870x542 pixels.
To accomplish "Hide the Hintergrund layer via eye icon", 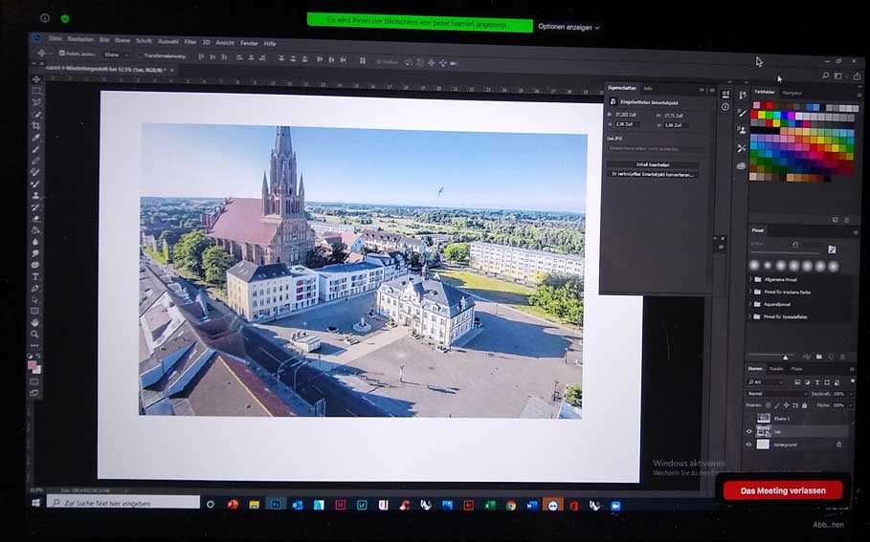I will (x=749, y=444).
